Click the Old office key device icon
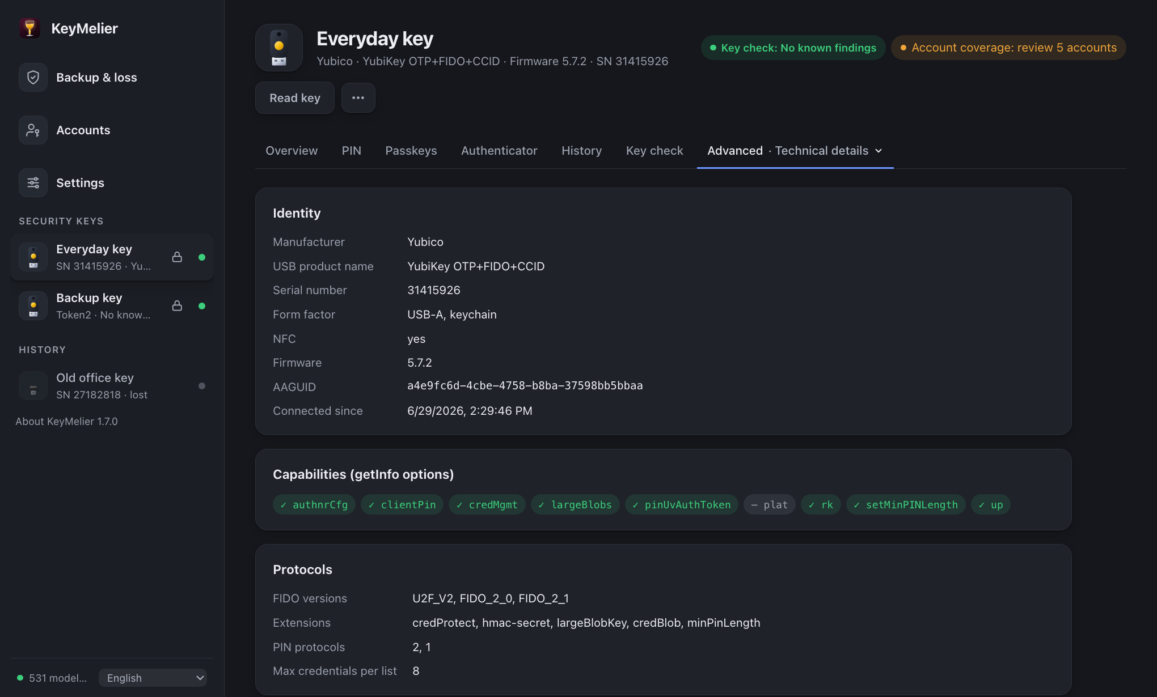Screen dimensions: 1157x697 (x=33, y=386)
